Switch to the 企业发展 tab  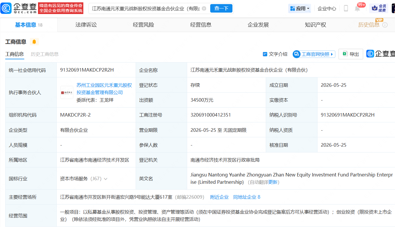coord(258,25)
